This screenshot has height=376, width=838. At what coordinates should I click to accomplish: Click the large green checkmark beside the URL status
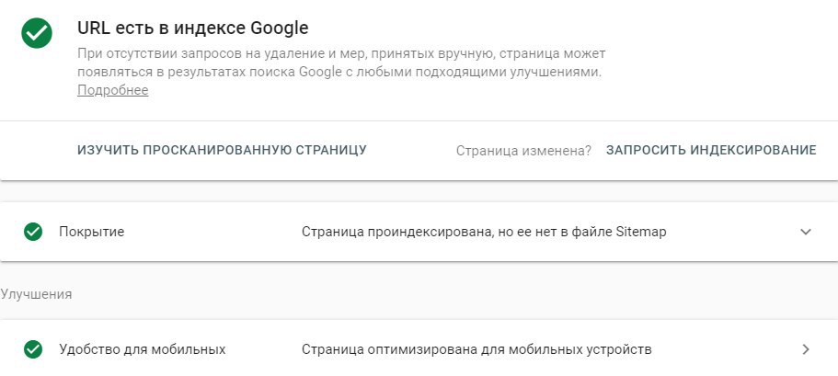coord(37,33)
